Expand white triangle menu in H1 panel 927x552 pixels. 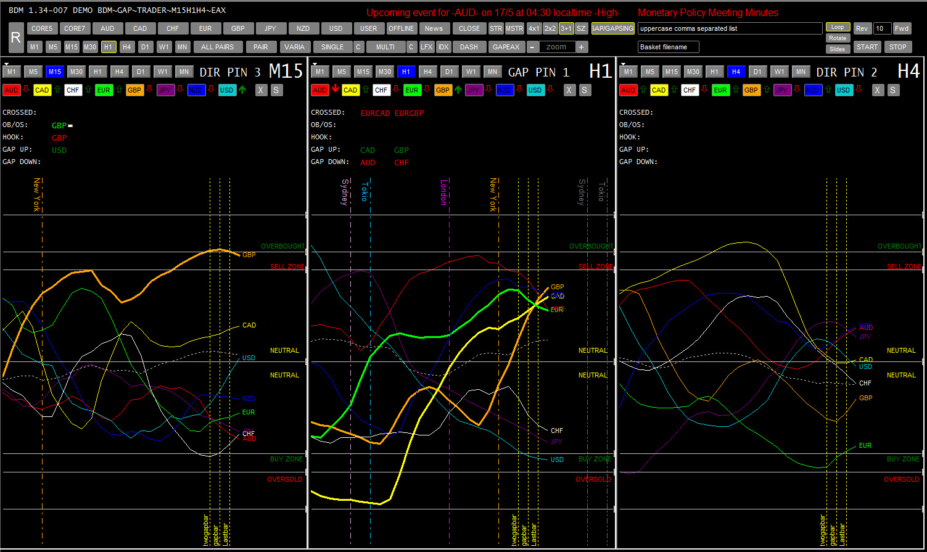pos(314,64)
